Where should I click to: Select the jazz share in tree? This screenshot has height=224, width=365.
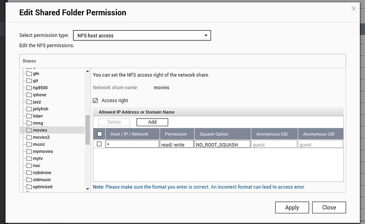pyautogui.click(x=38, y=102)
